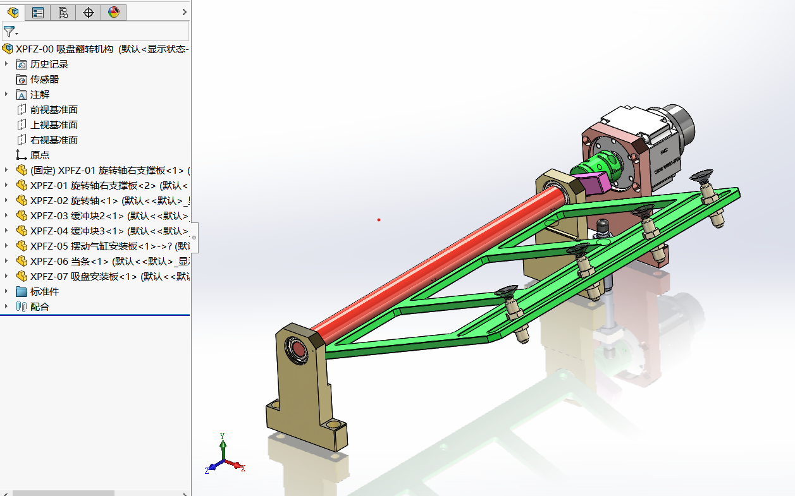The image size is (795, 496).
Task: Click the 上视基准面 plane icon
Action: (22, 124)
